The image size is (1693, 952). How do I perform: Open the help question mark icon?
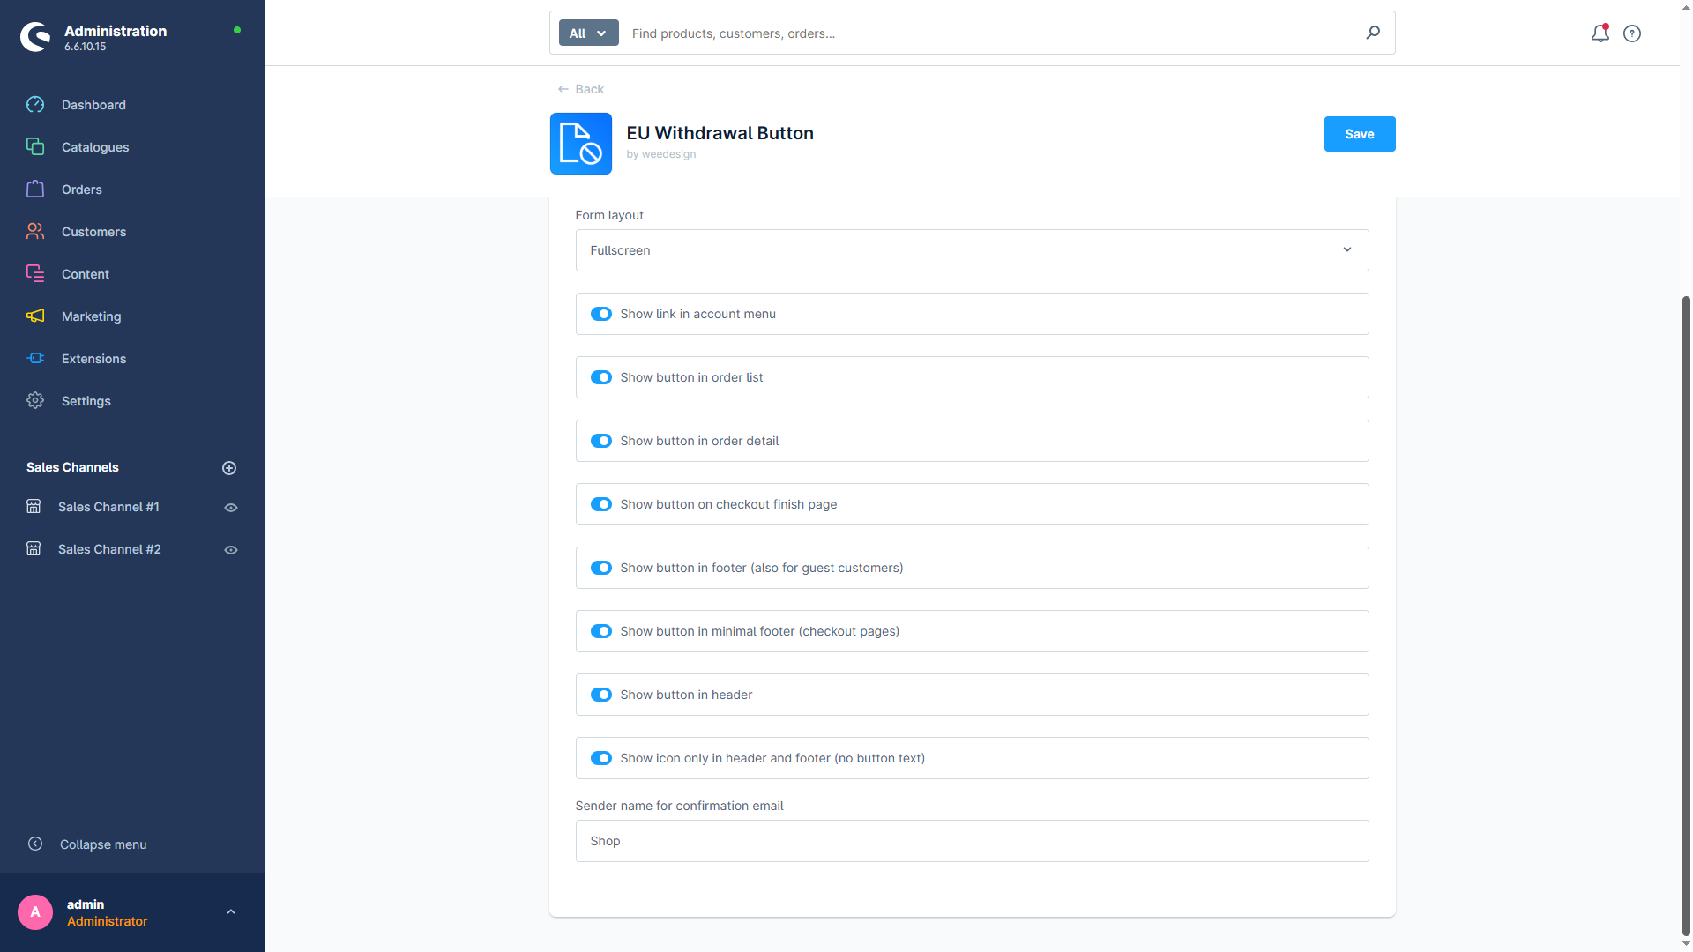coord(1632,33)
